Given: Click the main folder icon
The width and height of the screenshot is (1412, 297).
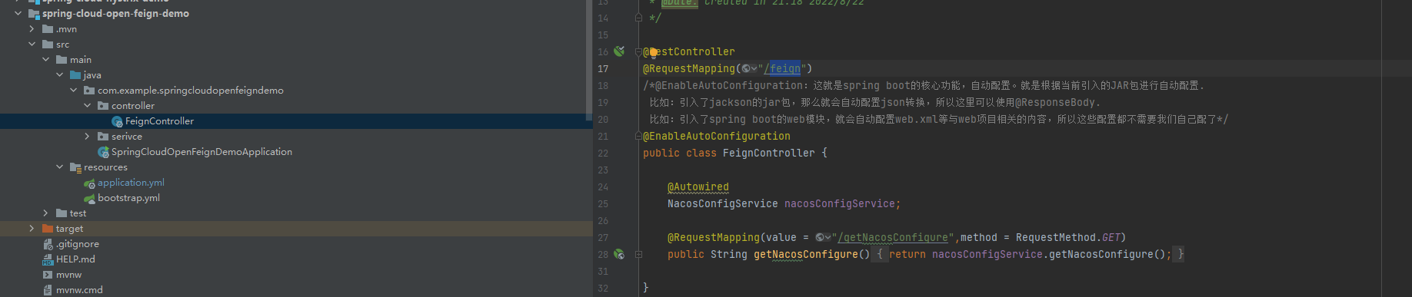Looking at the screenshot, I should pos(62,60).
